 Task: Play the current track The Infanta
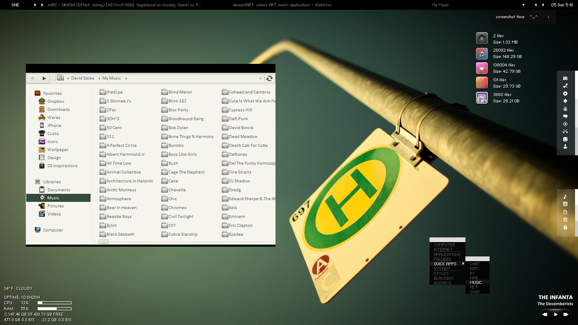coord(556,314)
